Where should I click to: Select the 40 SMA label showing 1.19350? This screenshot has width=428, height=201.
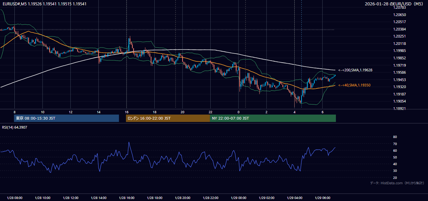[354, 85]
